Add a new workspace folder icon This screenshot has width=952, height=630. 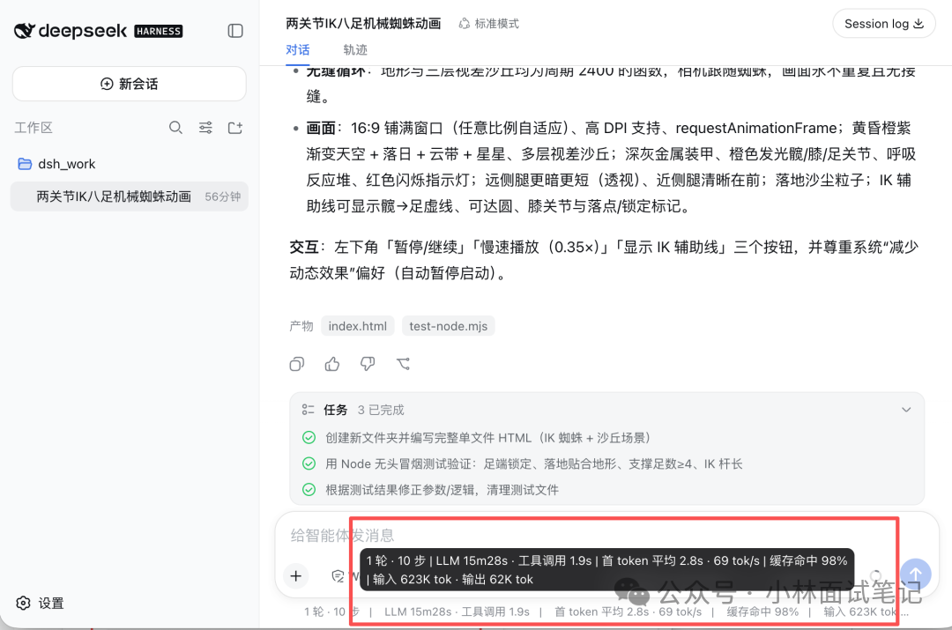[235, 128]
